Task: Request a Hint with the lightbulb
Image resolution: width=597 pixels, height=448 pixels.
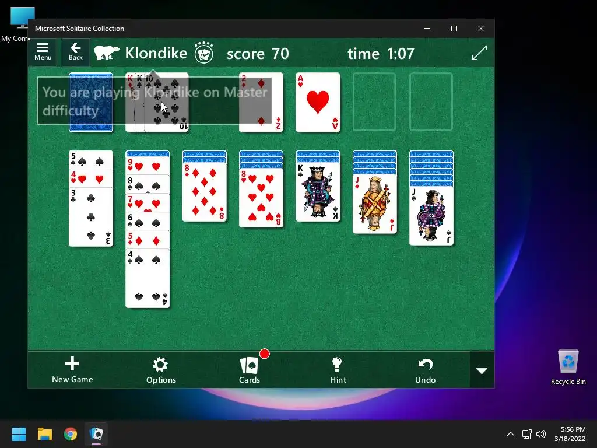Action: click(338, 370)
